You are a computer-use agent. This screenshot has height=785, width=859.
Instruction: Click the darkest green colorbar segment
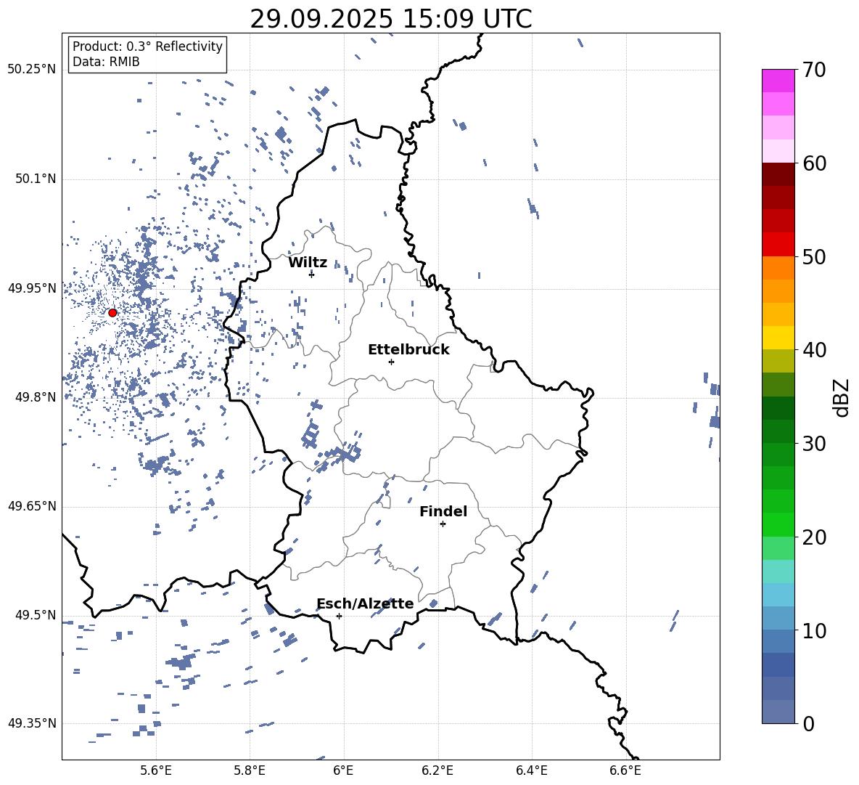pyautogui.click(x=778, y=408)
